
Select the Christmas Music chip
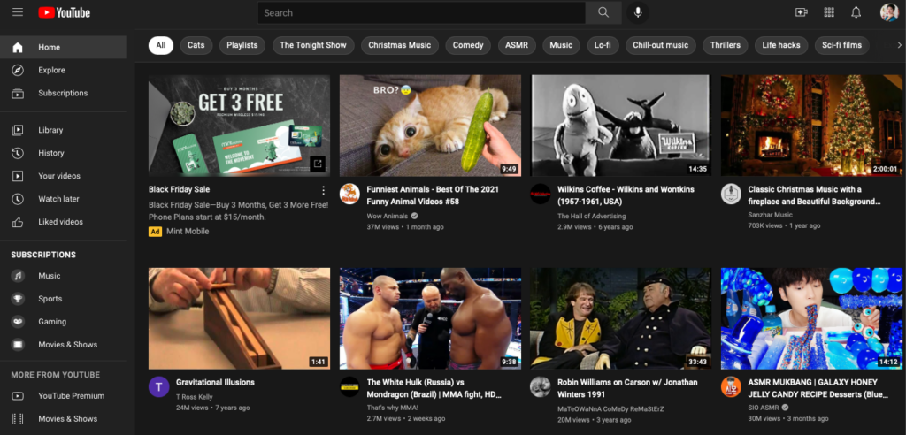pos(400,45)
